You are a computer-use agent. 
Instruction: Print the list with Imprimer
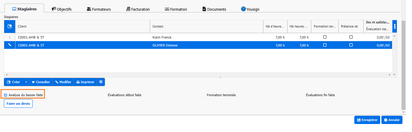point(85,82)
